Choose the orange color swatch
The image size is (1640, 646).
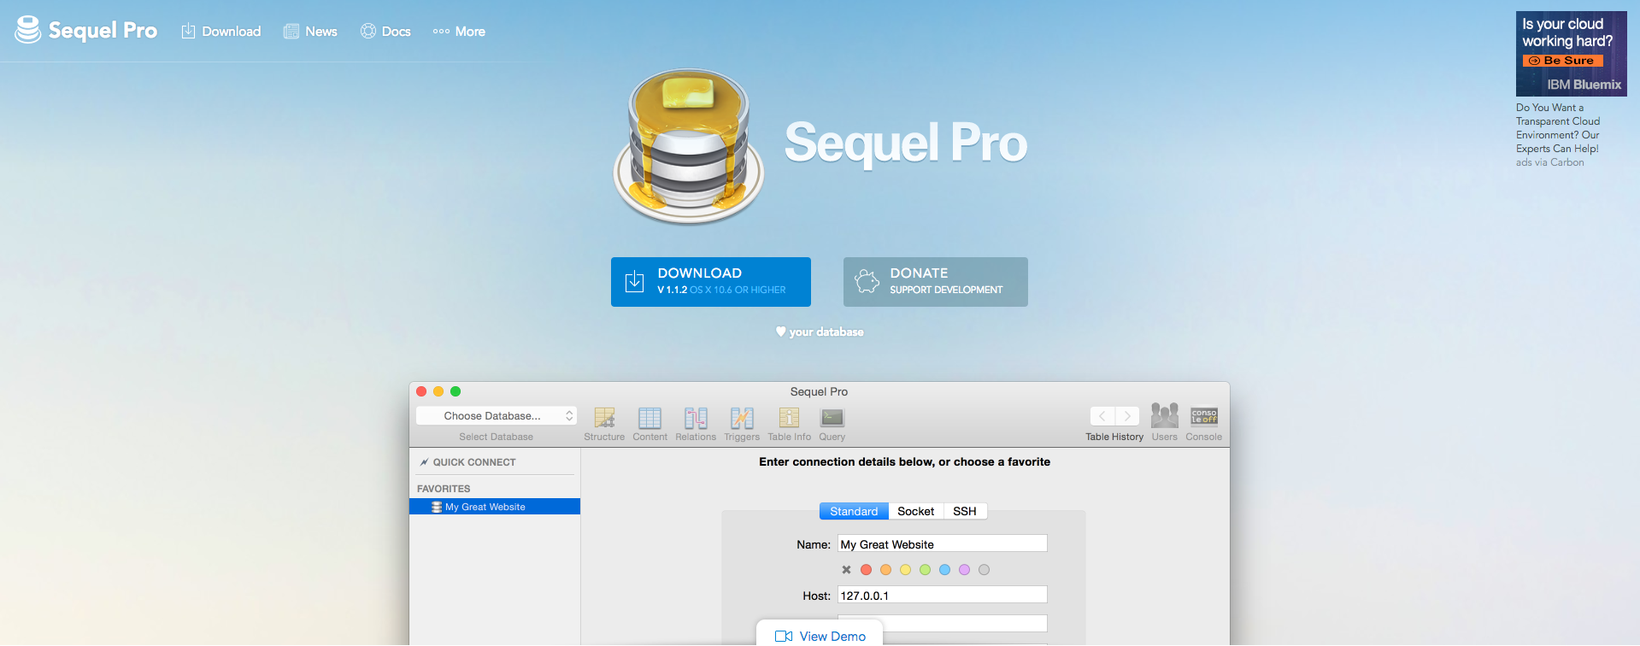pyautogui.click(x=885, y=570)
